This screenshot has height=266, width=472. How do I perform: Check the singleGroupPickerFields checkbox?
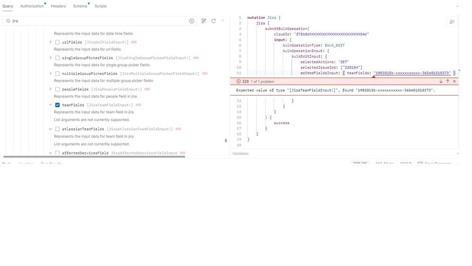click(x=57, y=58)
